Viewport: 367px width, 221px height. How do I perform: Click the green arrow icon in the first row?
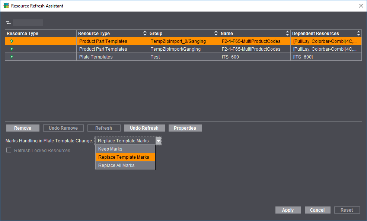12,41
